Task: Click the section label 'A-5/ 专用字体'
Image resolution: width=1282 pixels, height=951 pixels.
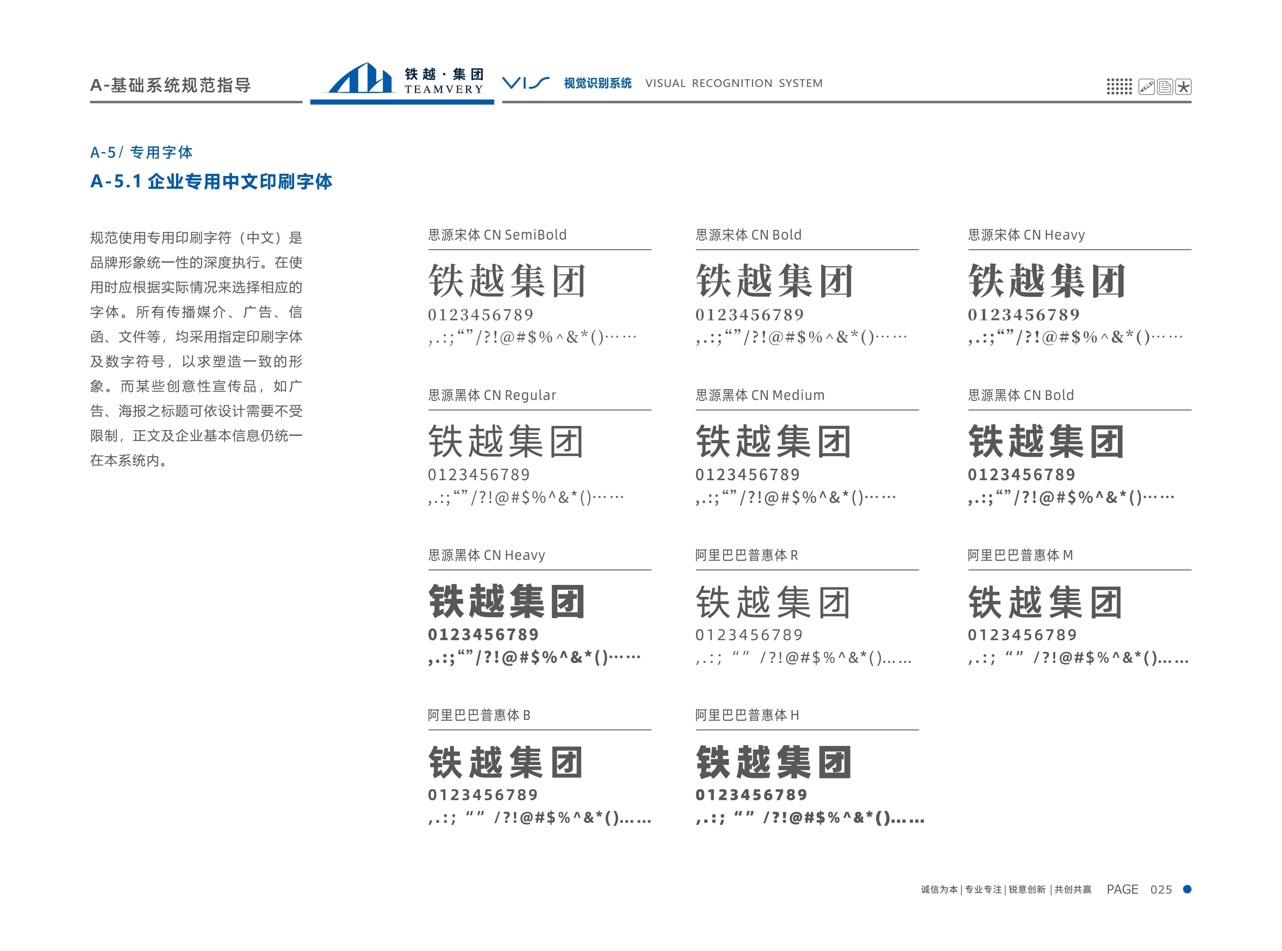Action: pos(141,153)
